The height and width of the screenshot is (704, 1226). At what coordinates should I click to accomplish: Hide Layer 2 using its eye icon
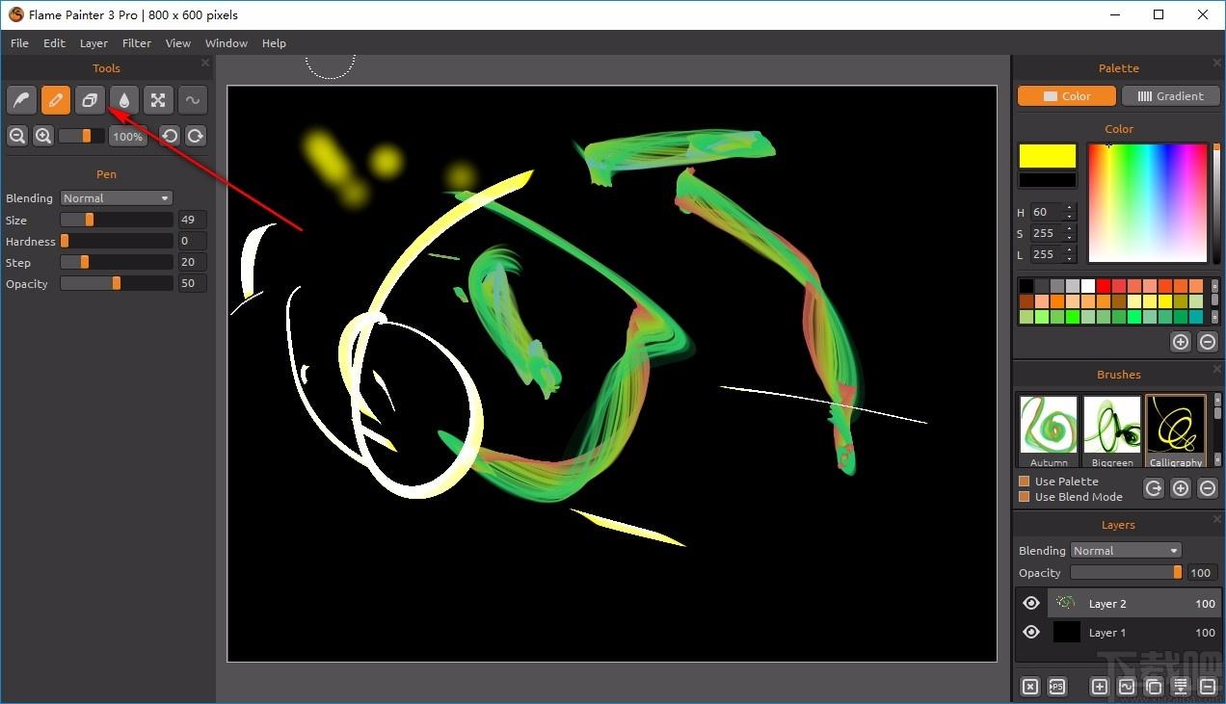coord(1031,604)
